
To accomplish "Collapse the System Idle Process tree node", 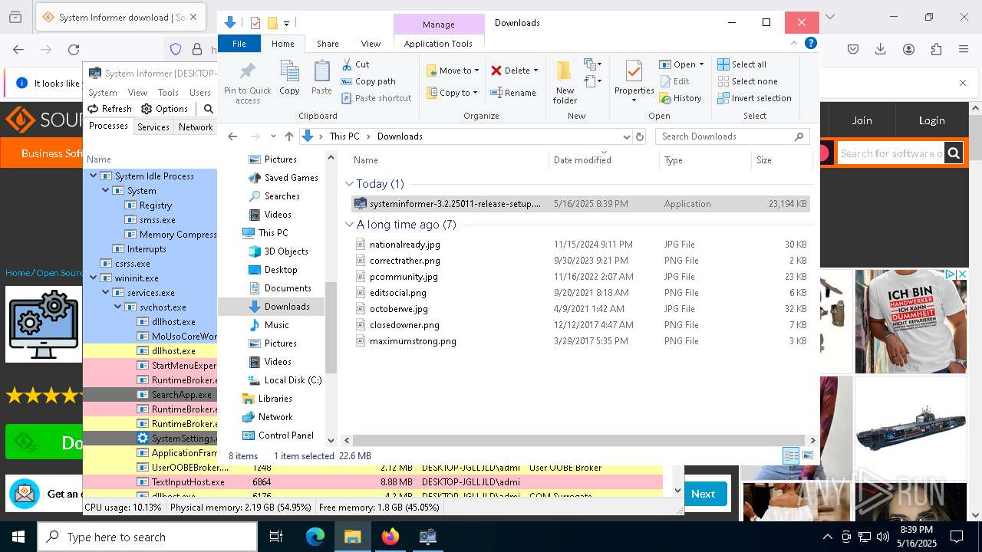I will [94, 176].
